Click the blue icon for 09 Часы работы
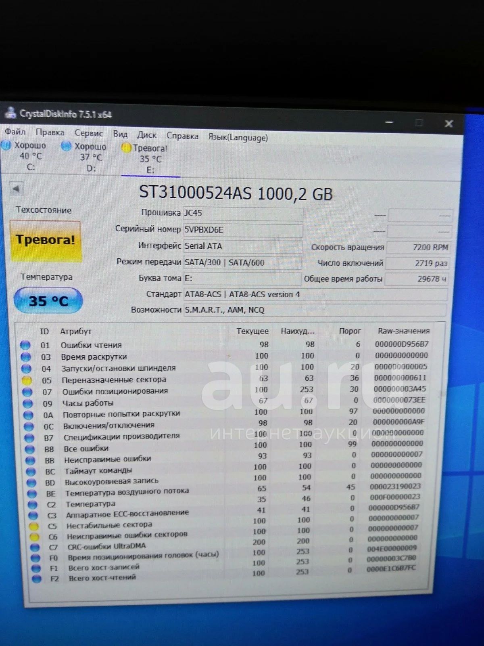This screenshot has width=484, height=646. (28, 403)
